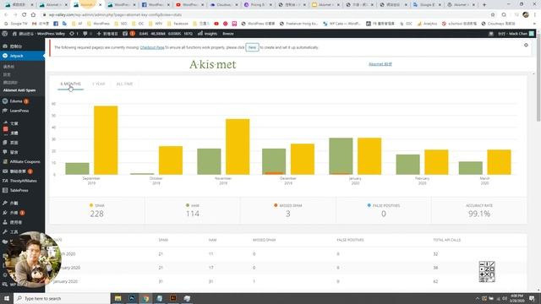
Task: Click the WordPress logo in admin bar
Action: [x=5, y=34]
